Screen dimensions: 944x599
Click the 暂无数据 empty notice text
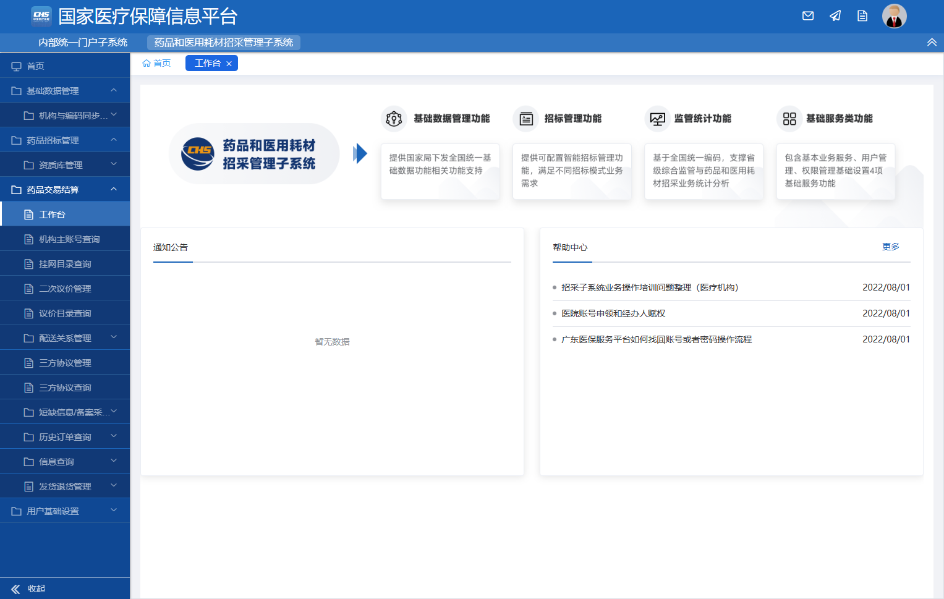pos(332,342)
